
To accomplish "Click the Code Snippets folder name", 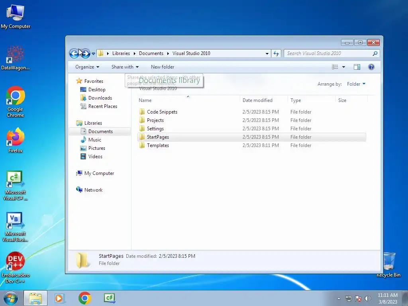I will point(162,112).
